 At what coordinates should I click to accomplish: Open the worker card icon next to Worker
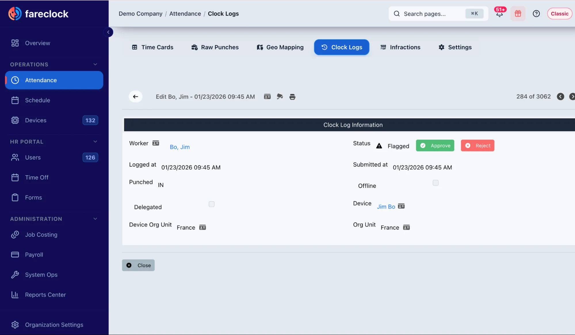[x=156, y=143]
